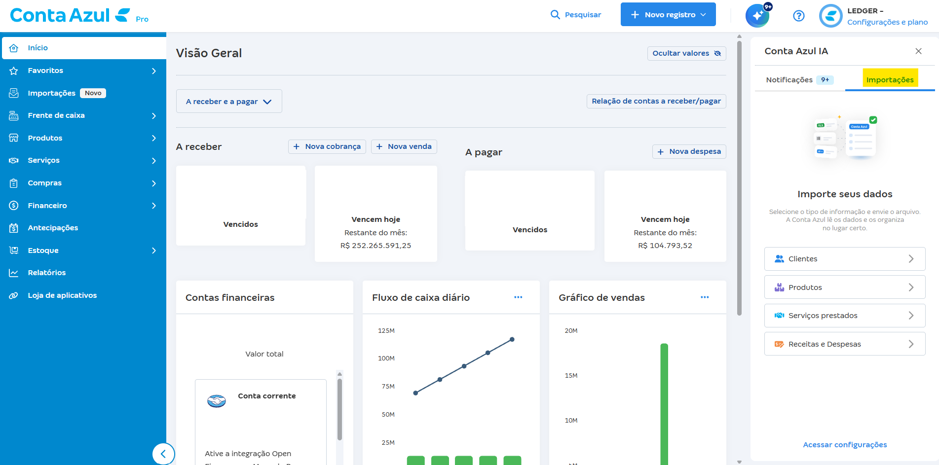
Task: Toggle Ocultar valores visibility
Action: (686, 53)
